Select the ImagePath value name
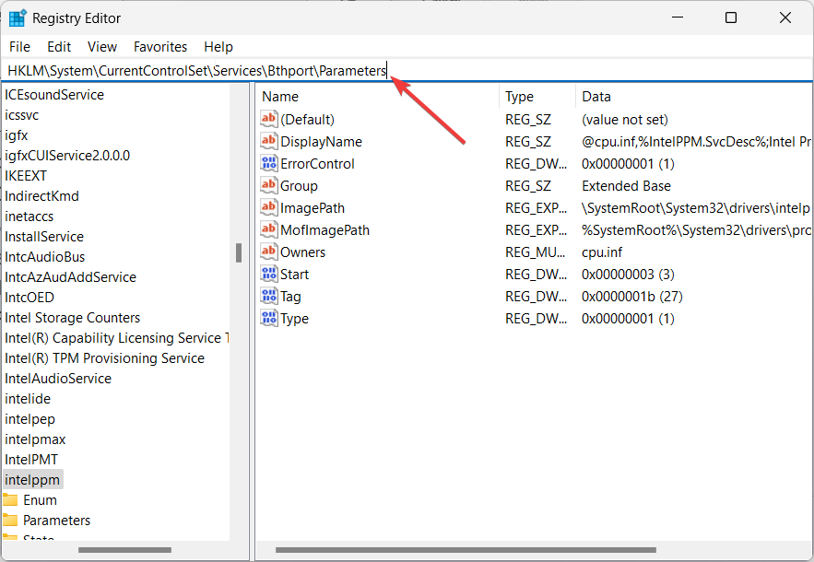Image resolution: width=814 pixels, height=562 pixels. coord(313,207)
